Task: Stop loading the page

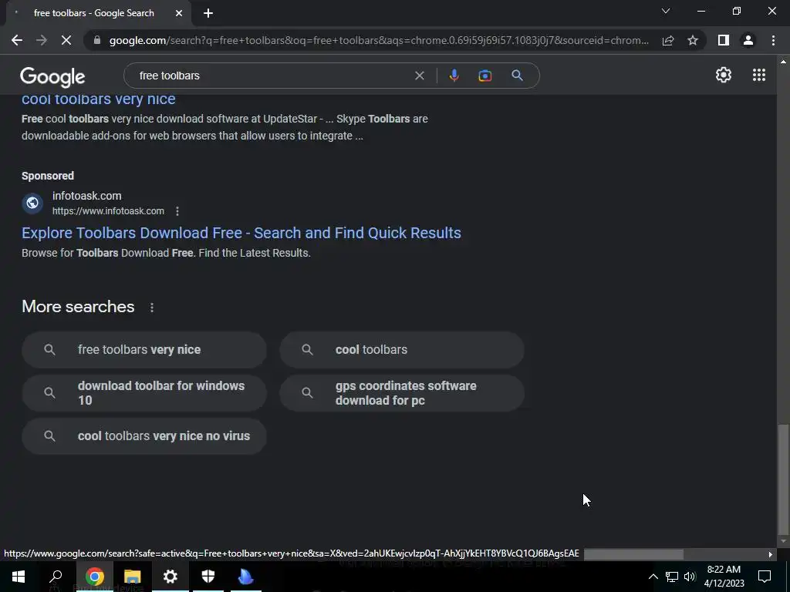Action: tap(66, 40)
